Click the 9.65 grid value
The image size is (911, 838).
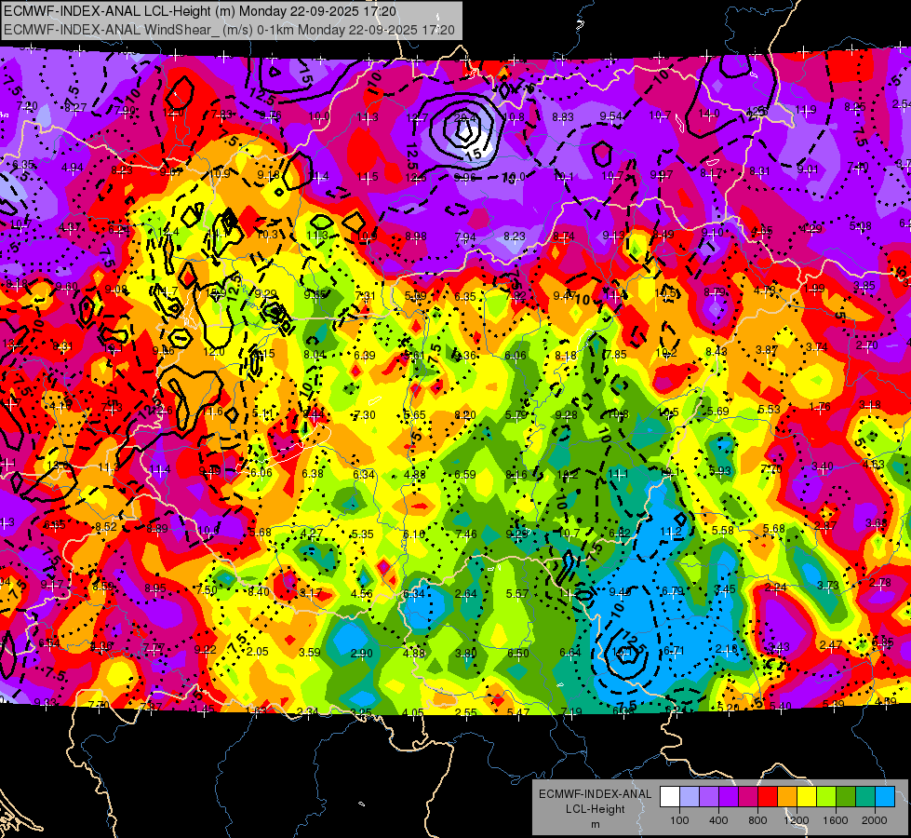pos(315,295)
